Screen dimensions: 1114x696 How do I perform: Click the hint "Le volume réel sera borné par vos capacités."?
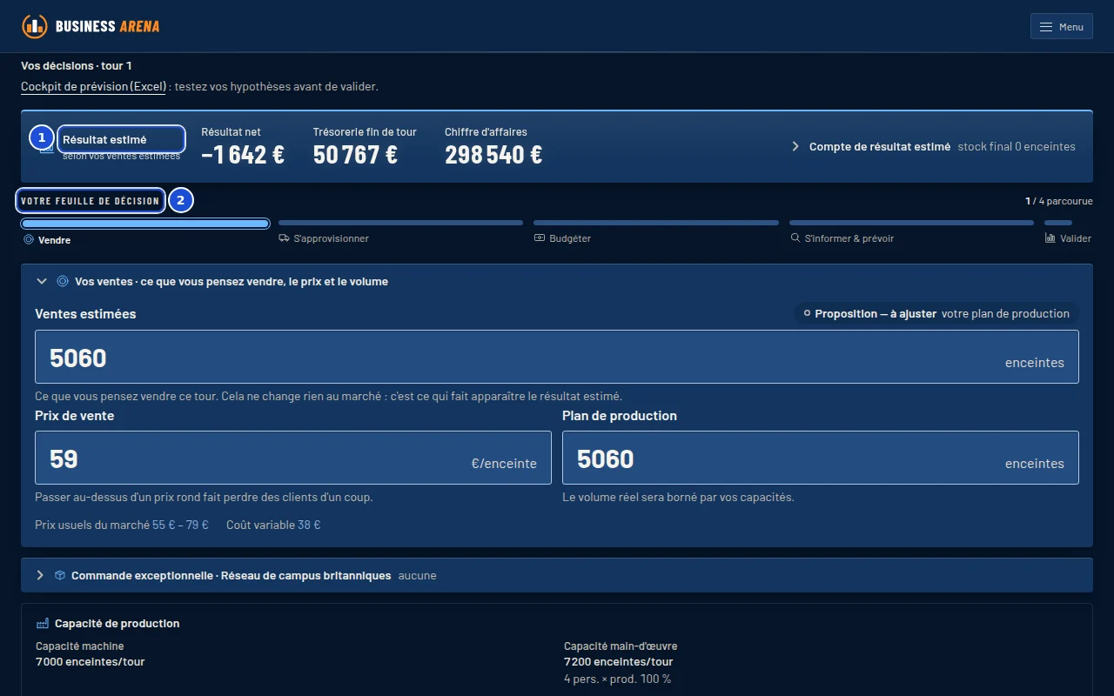pyautogui.click(x=678, y=498)
